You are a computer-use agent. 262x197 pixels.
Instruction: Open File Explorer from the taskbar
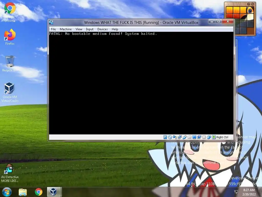pyautogui.click(x=23, y=192)
